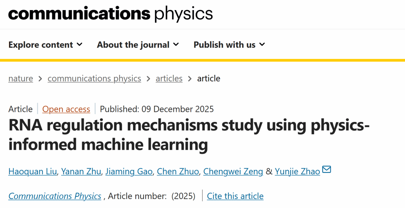
Task: Click the Communications Physics journal logo
Action: (x=110, y=13)
